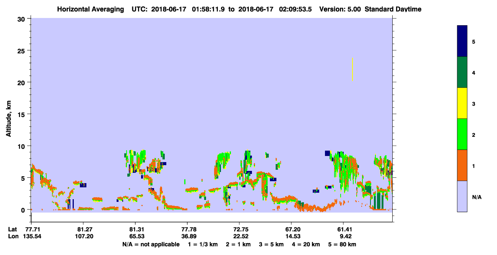Click the "2 = 1 km" legend text

(x=238, y=244)
